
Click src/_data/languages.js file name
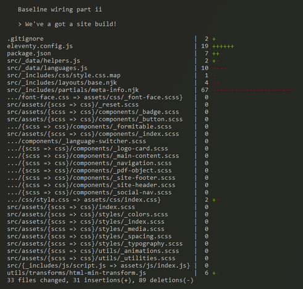pyautogui.click(x=48, y=68)
